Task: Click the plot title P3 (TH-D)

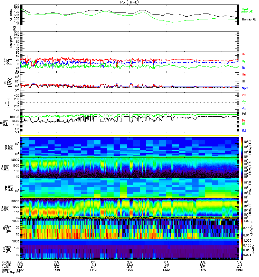Action: (x=129, y=2)
